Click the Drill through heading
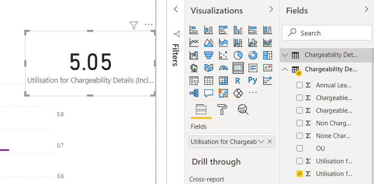 (216, 162)
